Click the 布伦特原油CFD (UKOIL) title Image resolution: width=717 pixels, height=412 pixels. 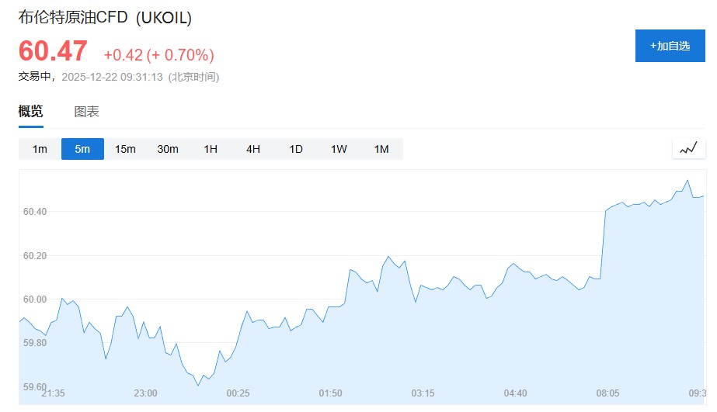tap(105, 17)
